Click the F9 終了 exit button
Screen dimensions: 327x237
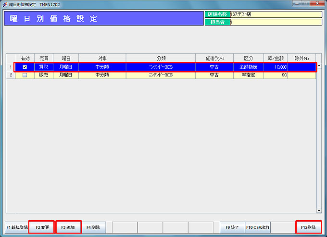coord(232,227)
